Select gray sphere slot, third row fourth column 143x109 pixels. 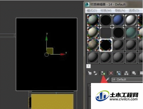(x=131, y=45)
